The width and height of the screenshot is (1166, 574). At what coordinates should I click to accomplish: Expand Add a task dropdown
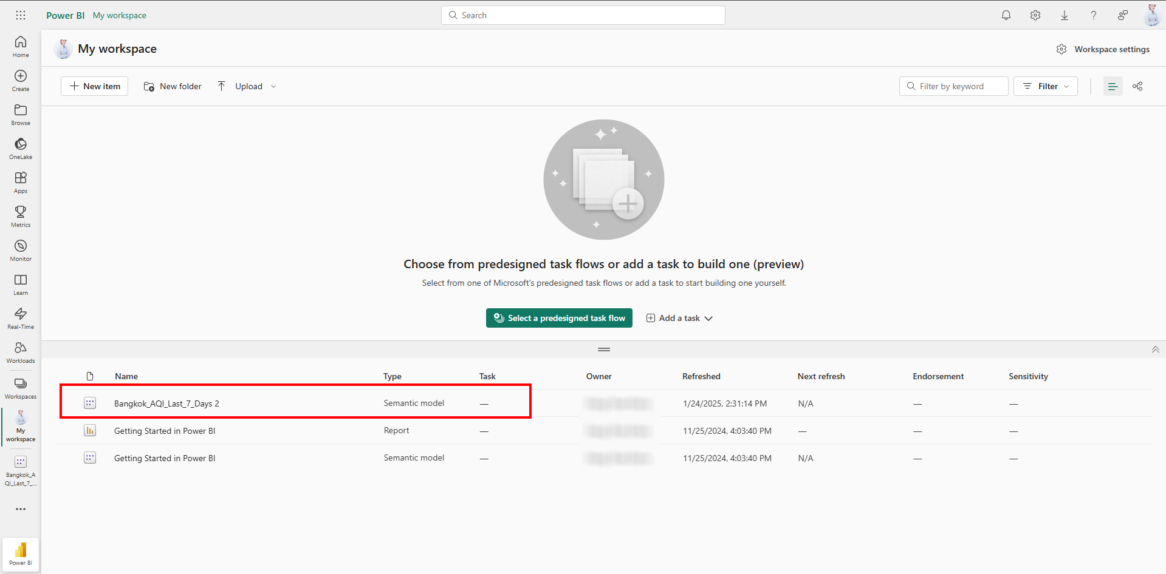(679, 318)
